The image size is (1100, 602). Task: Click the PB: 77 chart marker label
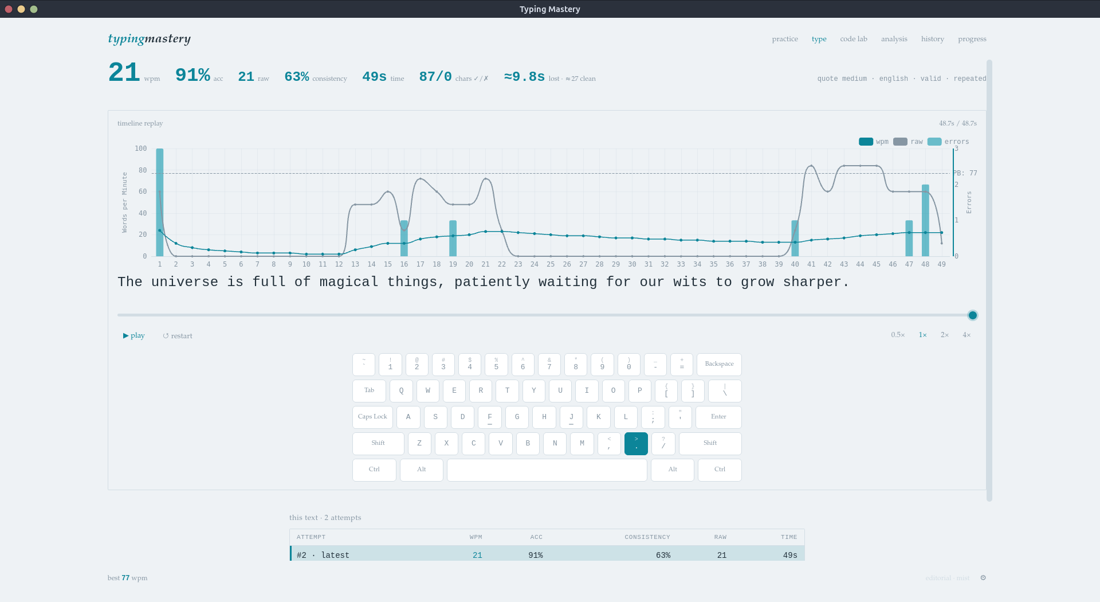(965, 173)
